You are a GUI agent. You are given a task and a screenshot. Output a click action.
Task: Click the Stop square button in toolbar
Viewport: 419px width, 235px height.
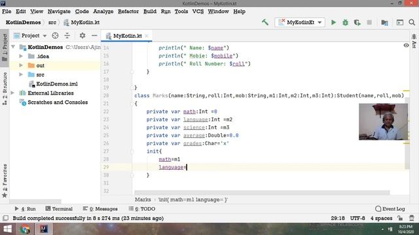pos(369,22)
